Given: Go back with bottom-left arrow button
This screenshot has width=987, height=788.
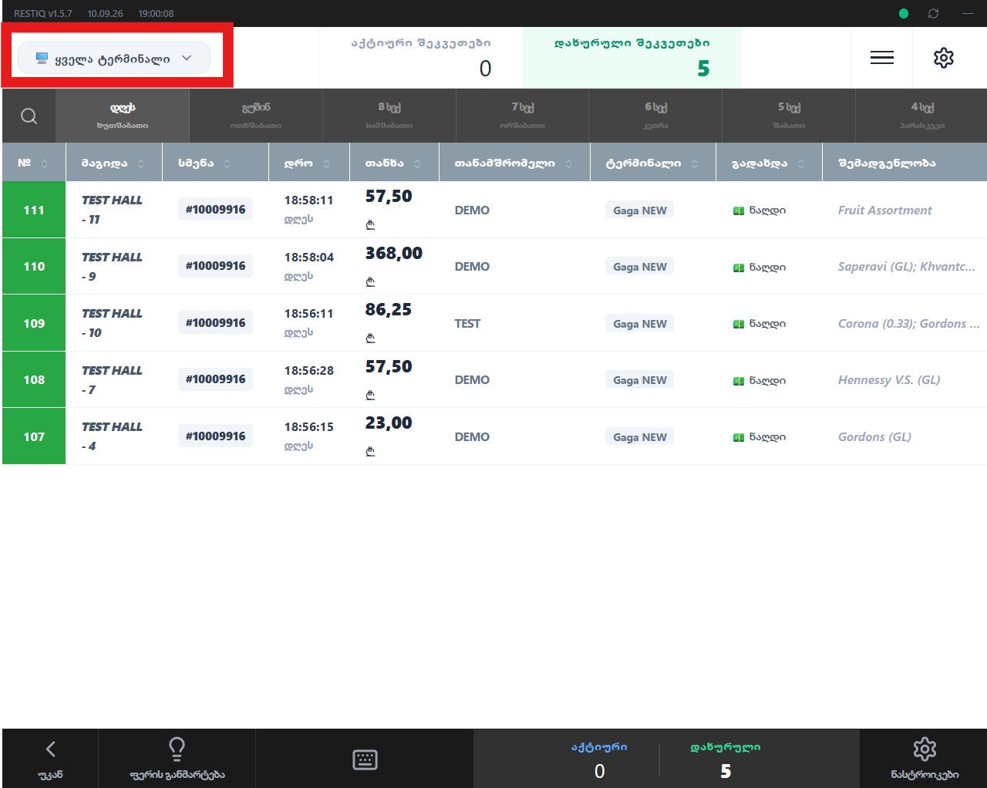Looking at the screenshot, I should [x=50, y=759].
